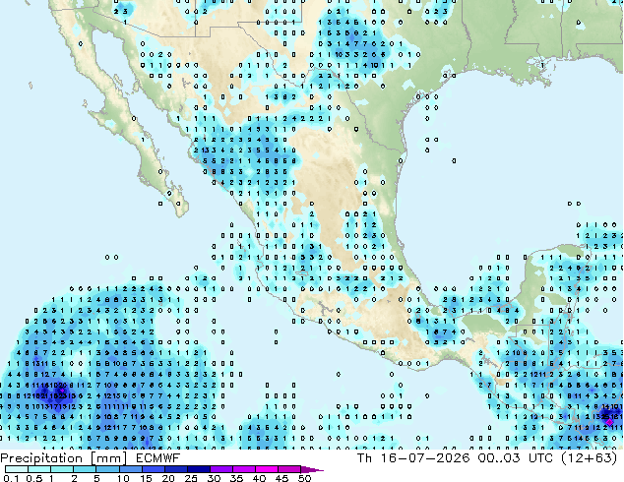Click the 40–45 mm magenta legend swatch
The width and height of the screenshot is (624, 482).
(267, 469)
